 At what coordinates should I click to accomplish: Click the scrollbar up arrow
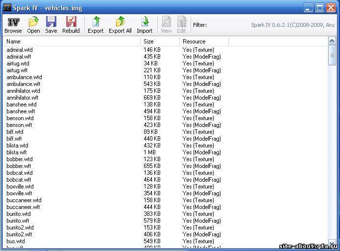[332, 41]
